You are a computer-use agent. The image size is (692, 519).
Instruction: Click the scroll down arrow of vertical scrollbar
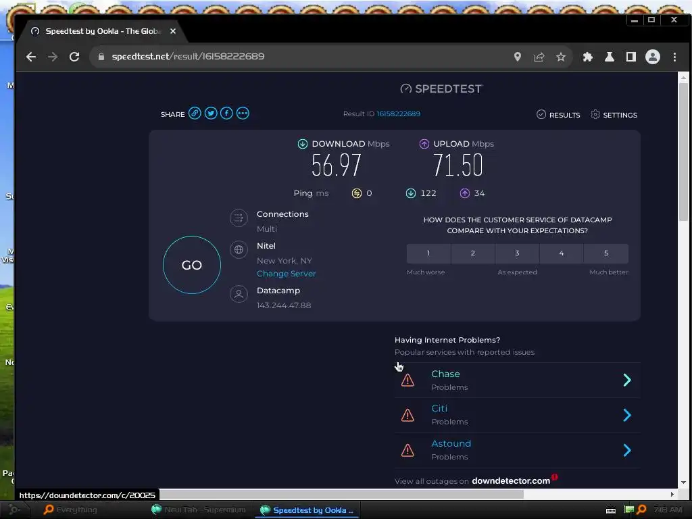coord(684,483)
